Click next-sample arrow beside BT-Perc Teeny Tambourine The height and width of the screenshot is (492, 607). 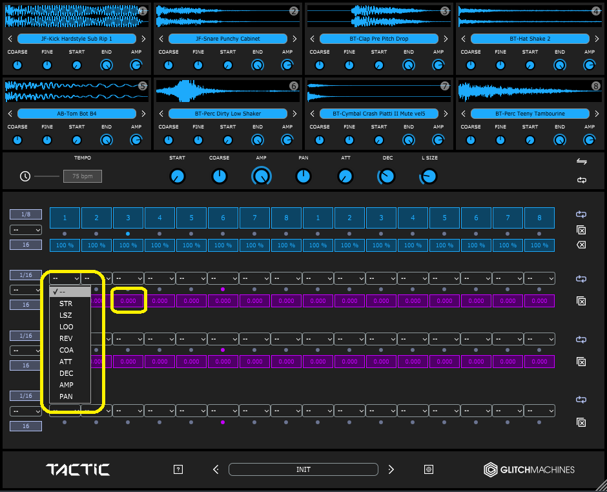597,114
